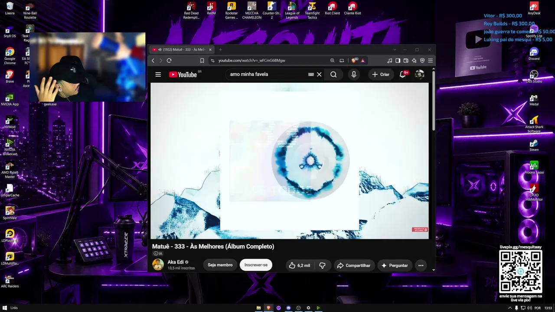555x312 pixels.
Task: Bookmark this page in Brave
Action: point(202,61)
